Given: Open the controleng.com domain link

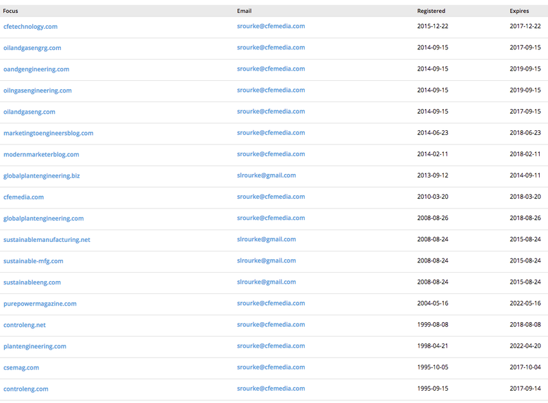Looking at the screenshot, I should pos(26,389).
